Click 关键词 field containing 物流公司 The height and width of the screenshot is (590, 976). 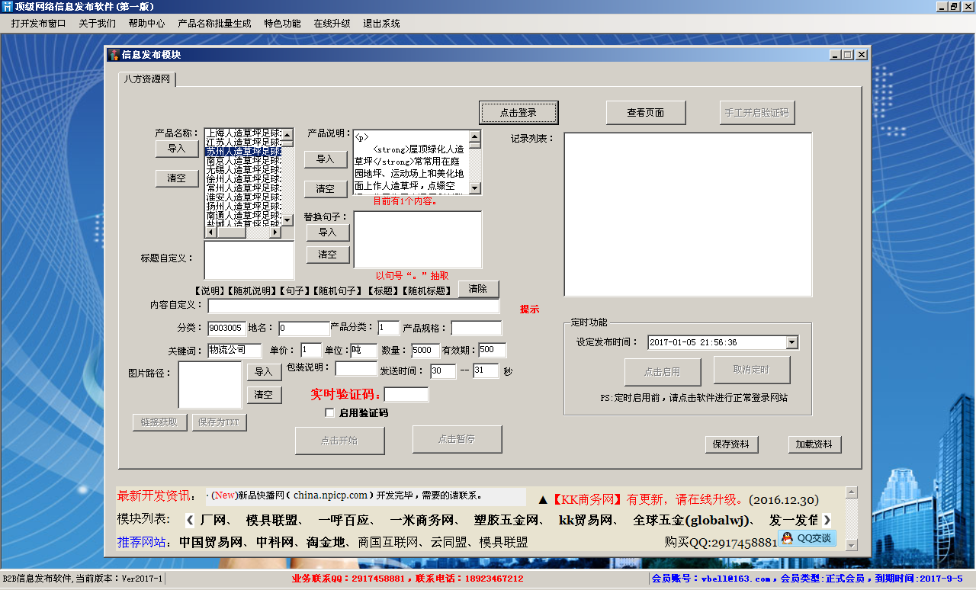pyautogui.click(x=236, y=351)
